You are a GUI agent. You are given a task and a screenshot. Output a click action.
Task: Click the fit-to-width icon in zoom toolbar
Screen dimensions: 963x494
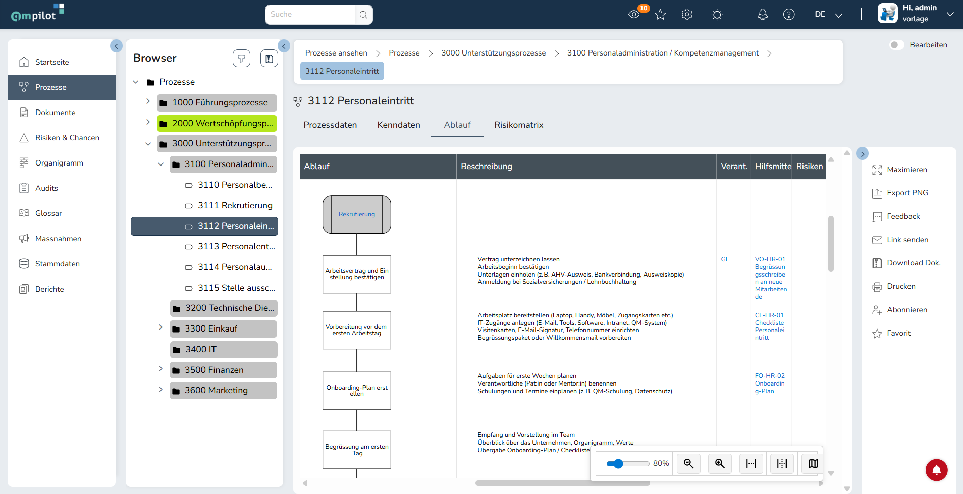[x=751, y=463]
